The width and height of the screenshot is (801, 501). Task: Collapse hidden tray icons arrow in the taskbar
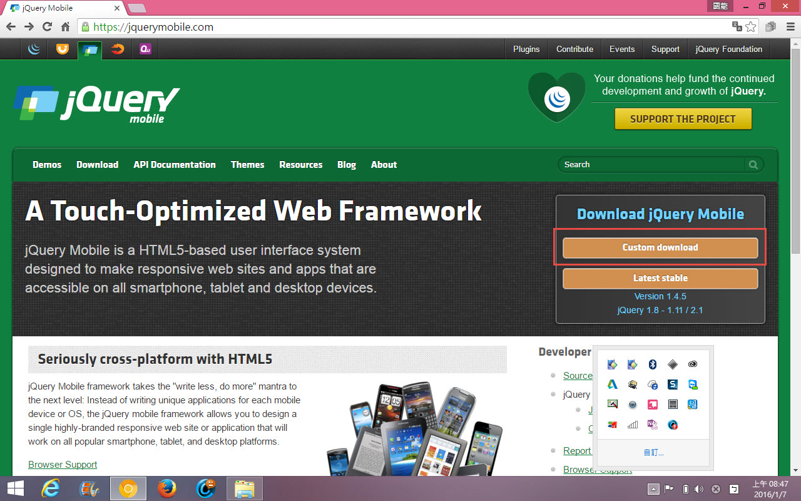(653, 489)
